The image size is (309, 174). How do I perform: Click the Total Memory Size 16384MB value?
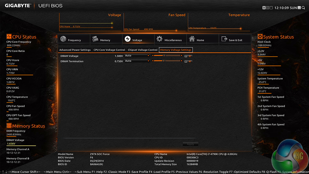tap(192, 164)
